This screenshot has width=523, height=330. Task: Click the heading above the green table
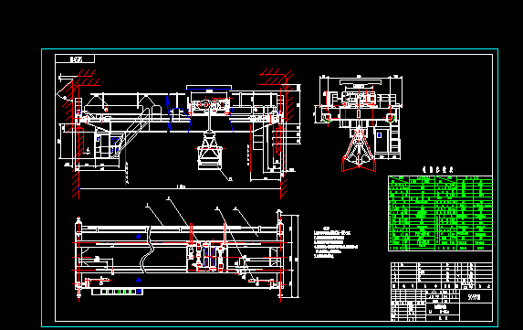pos(437,170)
